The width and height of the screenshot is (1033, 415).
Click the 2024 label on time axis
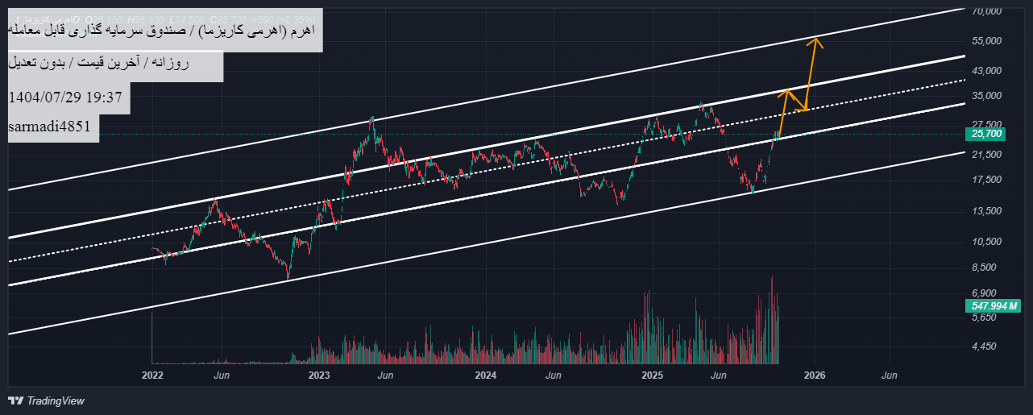485,376
